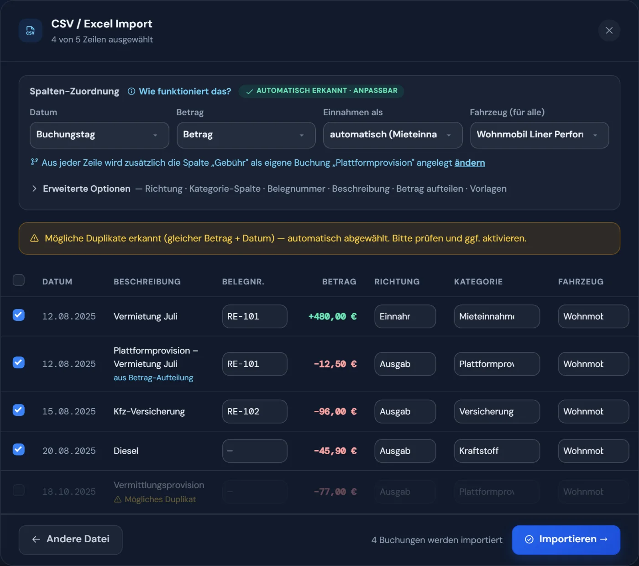Open the Datum dropdown showing Buchungstag

click(x=100, y=135)
